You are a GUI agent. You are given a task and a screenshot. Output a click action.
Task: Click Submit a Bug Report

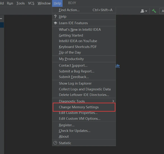click(77, 71)
